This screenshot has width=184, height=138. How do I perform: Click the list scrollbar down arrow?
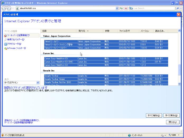(179, 84)
